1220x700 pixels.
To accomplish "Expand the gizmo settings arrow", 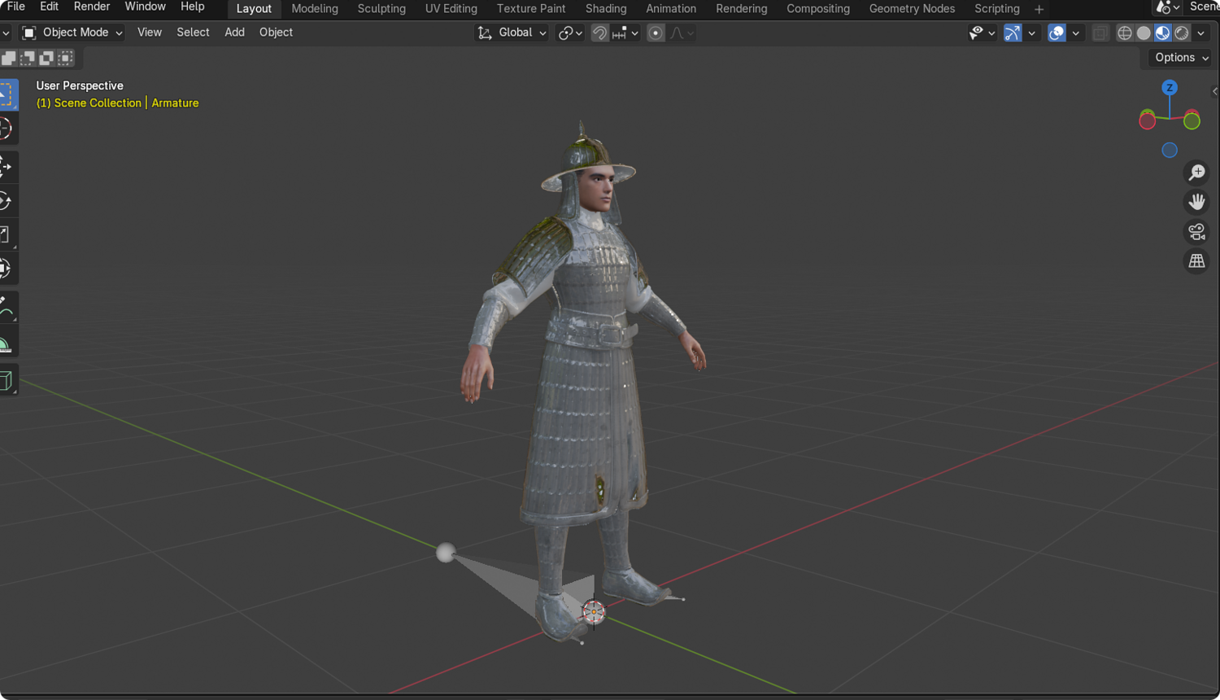I will click(x=1031, y=33).
